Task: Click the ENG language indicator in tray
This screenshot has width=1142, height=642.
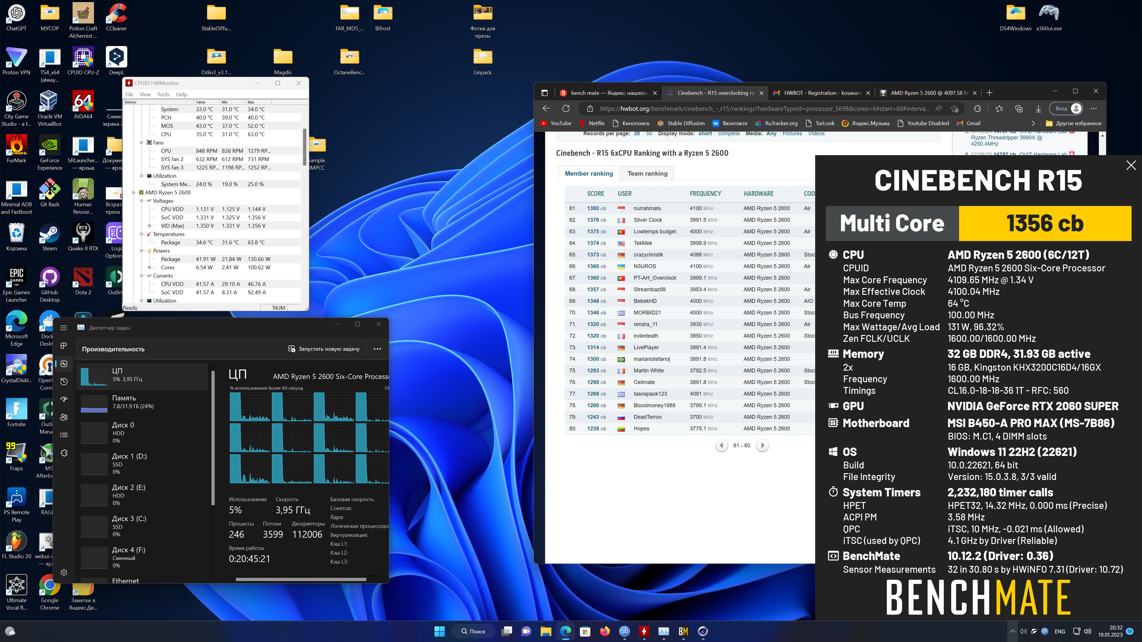Action: [x=1060, y=631]
